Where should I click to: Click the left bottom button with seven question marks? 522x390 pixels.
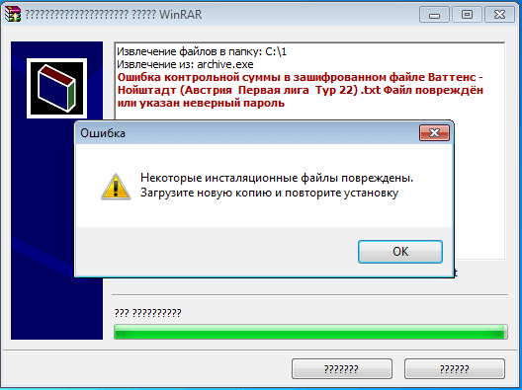tap(342, 368)
